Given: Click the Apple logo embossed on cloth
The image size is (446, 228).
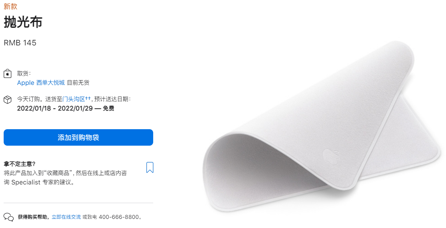Looking at the screenshot, I should tap(329, 156).
